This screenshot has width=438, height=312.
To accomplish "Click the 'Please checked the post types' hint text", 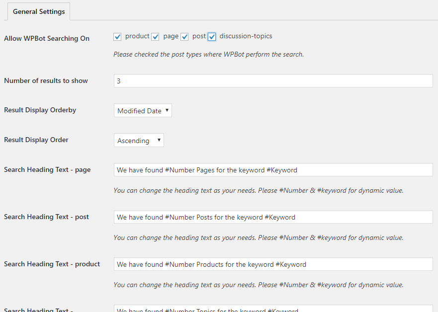I will pos(208,54).
